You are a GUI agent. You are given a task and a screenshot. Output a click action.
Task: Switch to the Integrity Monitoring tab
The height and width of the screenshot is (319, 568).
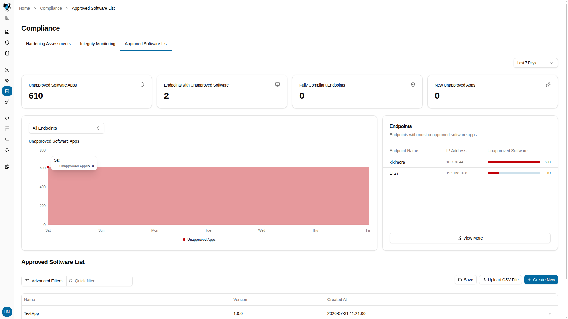(x=98, y=44)
